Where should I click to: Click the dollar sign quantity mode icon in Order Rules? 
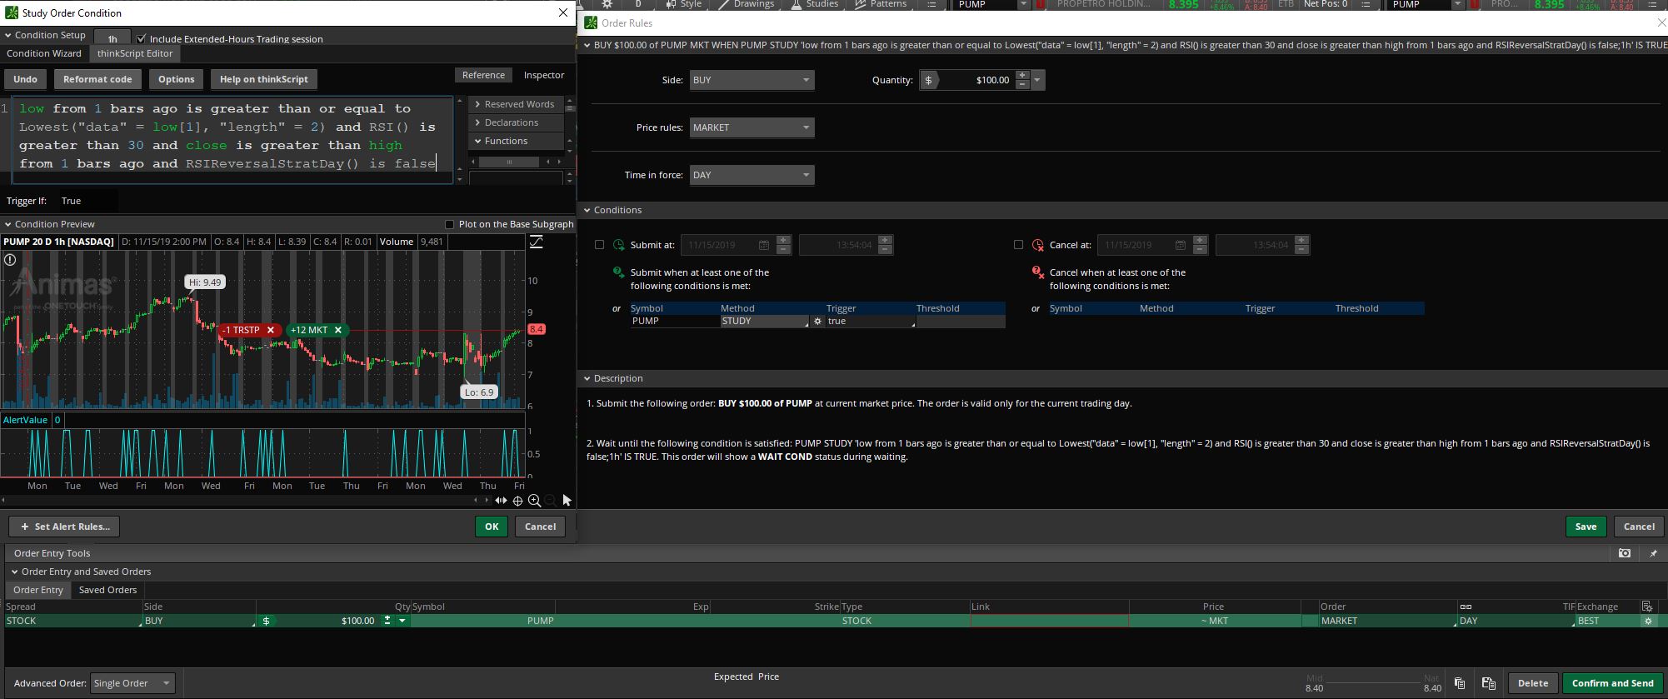(x=928, y=80)
